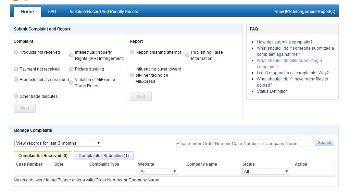Image resolution: width=362 pixels, height=192 pixels.
Task: Focus the Order Number search field
Action: tap(245, 143)
